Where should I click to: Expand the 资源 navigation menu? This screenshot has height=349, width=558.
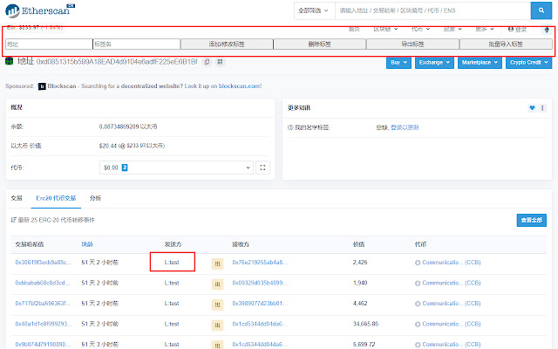tap(453, 29)
